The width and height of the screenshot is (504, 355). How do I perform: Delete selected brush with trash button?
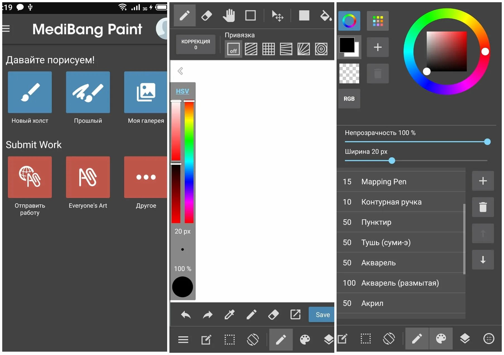tap(483, 207)
